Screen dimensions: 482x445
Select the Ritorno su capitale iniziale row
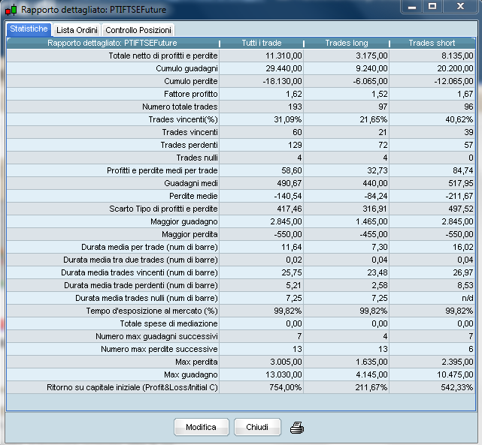click(241, 387)
